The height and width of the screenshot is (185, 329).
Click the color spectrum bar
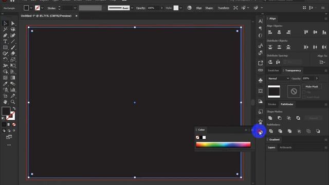point(223,144)
